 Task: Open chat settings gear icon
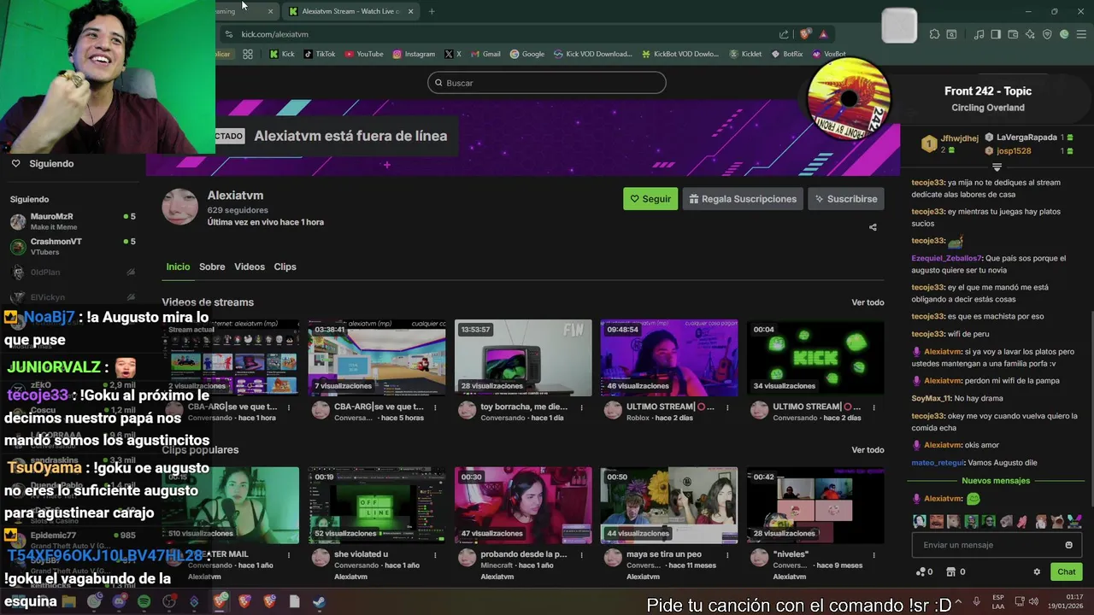(x=1037, y=571)
